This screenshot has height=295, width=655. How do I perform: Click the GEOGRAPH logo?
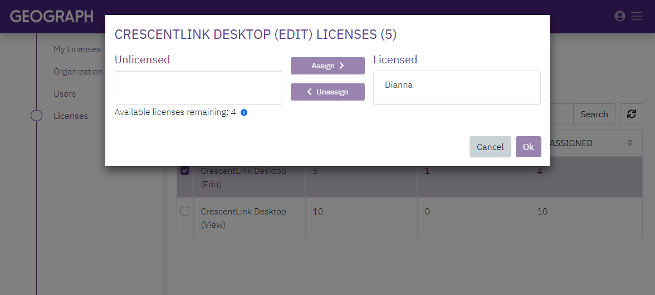pos(52,16)
